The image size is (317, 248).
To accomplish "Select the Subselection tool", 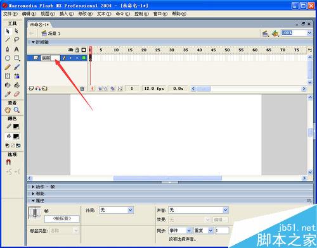I will tap(16, 31).
